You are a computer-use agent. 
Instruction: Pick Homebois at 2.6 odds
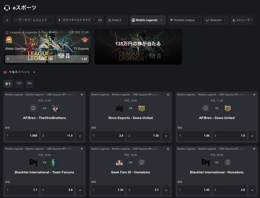pos(230,190)
